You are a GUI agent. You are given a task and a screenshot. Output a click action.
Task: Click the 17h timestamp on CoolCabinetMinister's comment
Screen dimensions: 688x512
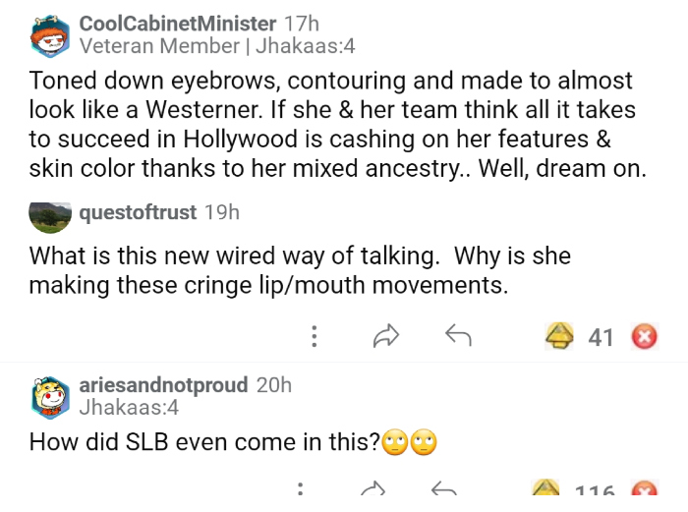click(301, 24)
